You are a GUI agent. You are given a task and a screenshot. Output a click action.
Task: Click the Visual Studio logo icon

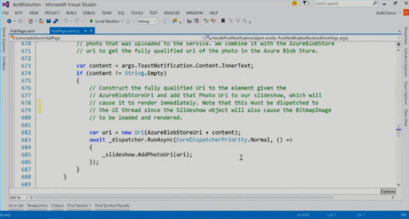6,4
